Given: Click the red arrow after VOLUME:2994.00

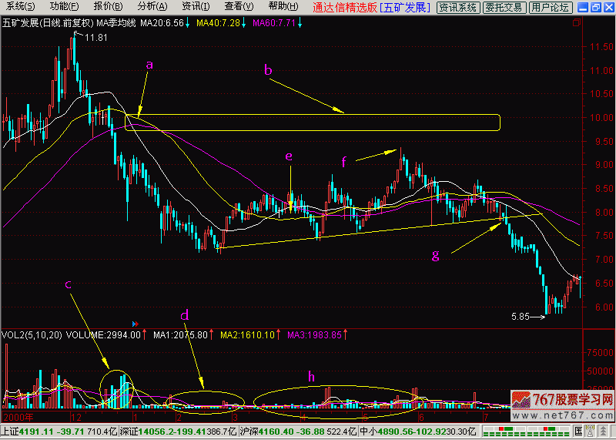Looking at the screenshot, I should [145, 335].
